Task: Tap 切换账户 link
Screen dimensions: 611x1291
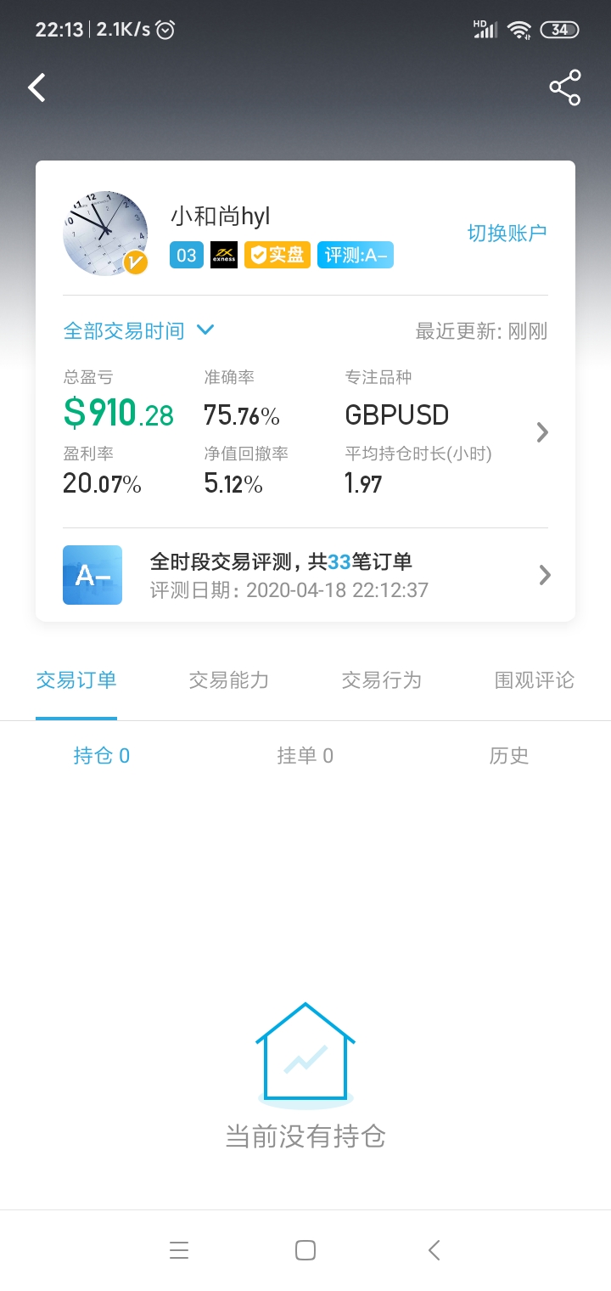Action: 507,233
